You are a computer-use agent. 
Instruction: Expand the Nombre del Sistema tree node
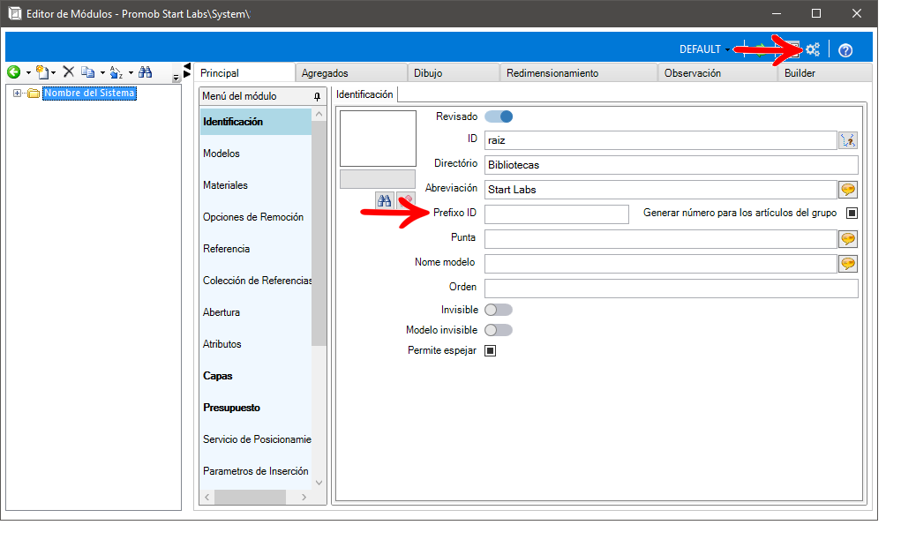18,94
